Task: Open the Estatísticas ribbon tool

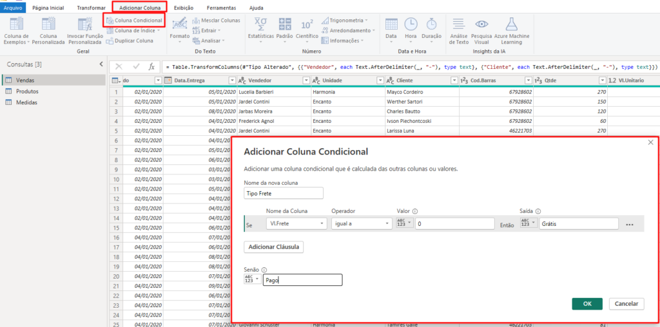Action: [260, 25]
